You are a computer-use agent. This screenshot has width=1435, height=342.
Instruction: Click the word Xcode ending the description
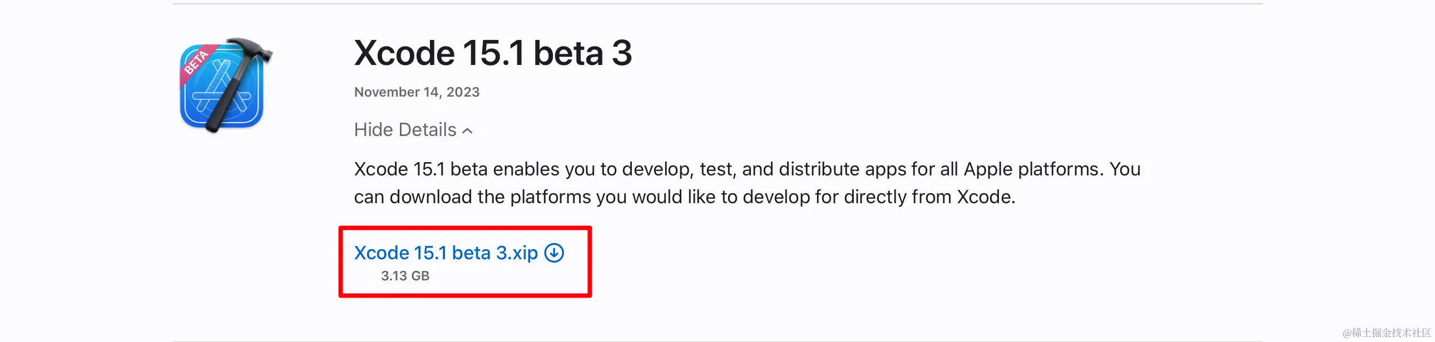(985, 197)
